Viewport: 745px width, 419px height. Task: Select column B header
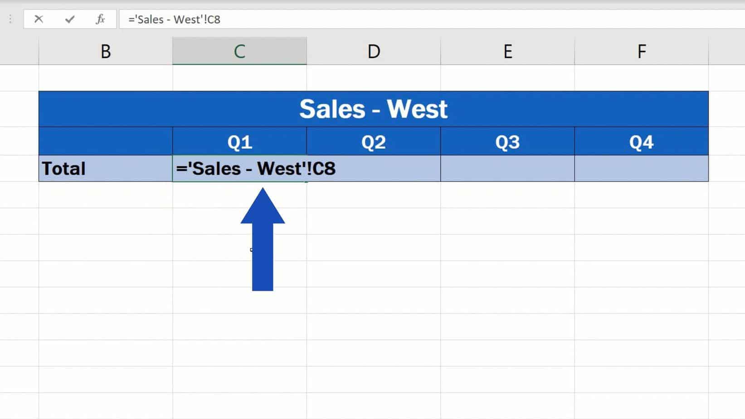click(106, 51)
